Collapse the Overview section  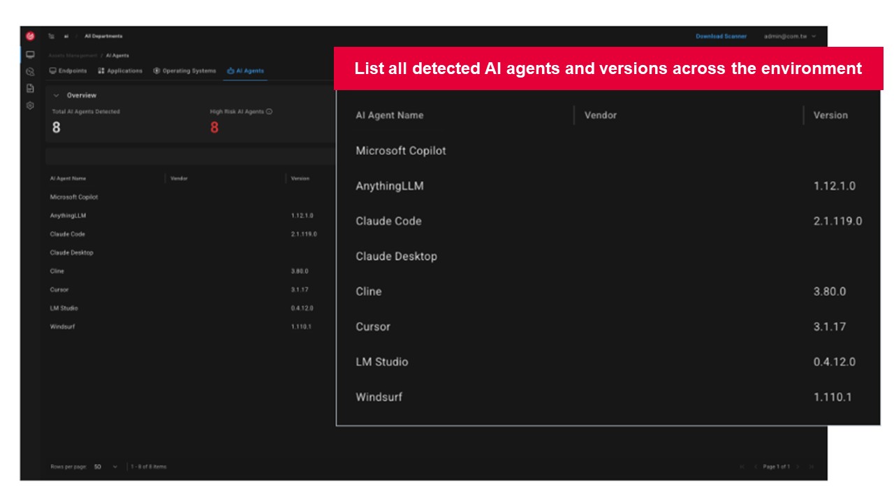click(x=57, y=96)
